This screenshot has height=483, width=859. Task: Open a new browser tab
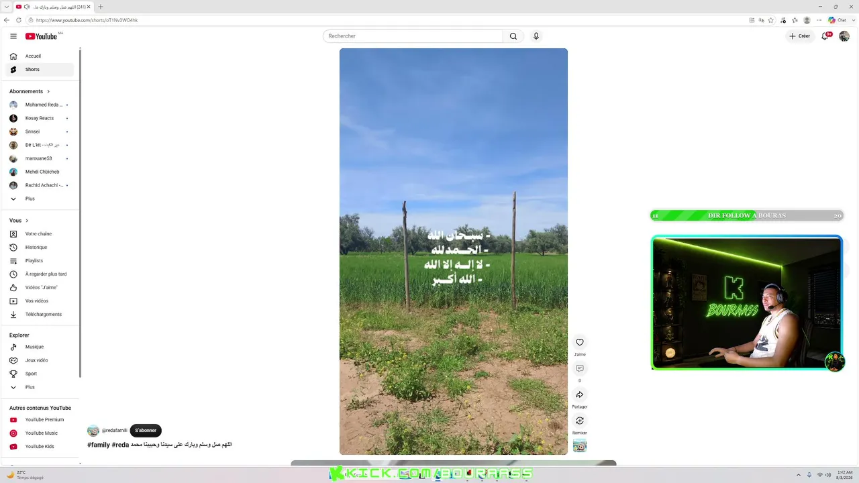coord(101,7)
